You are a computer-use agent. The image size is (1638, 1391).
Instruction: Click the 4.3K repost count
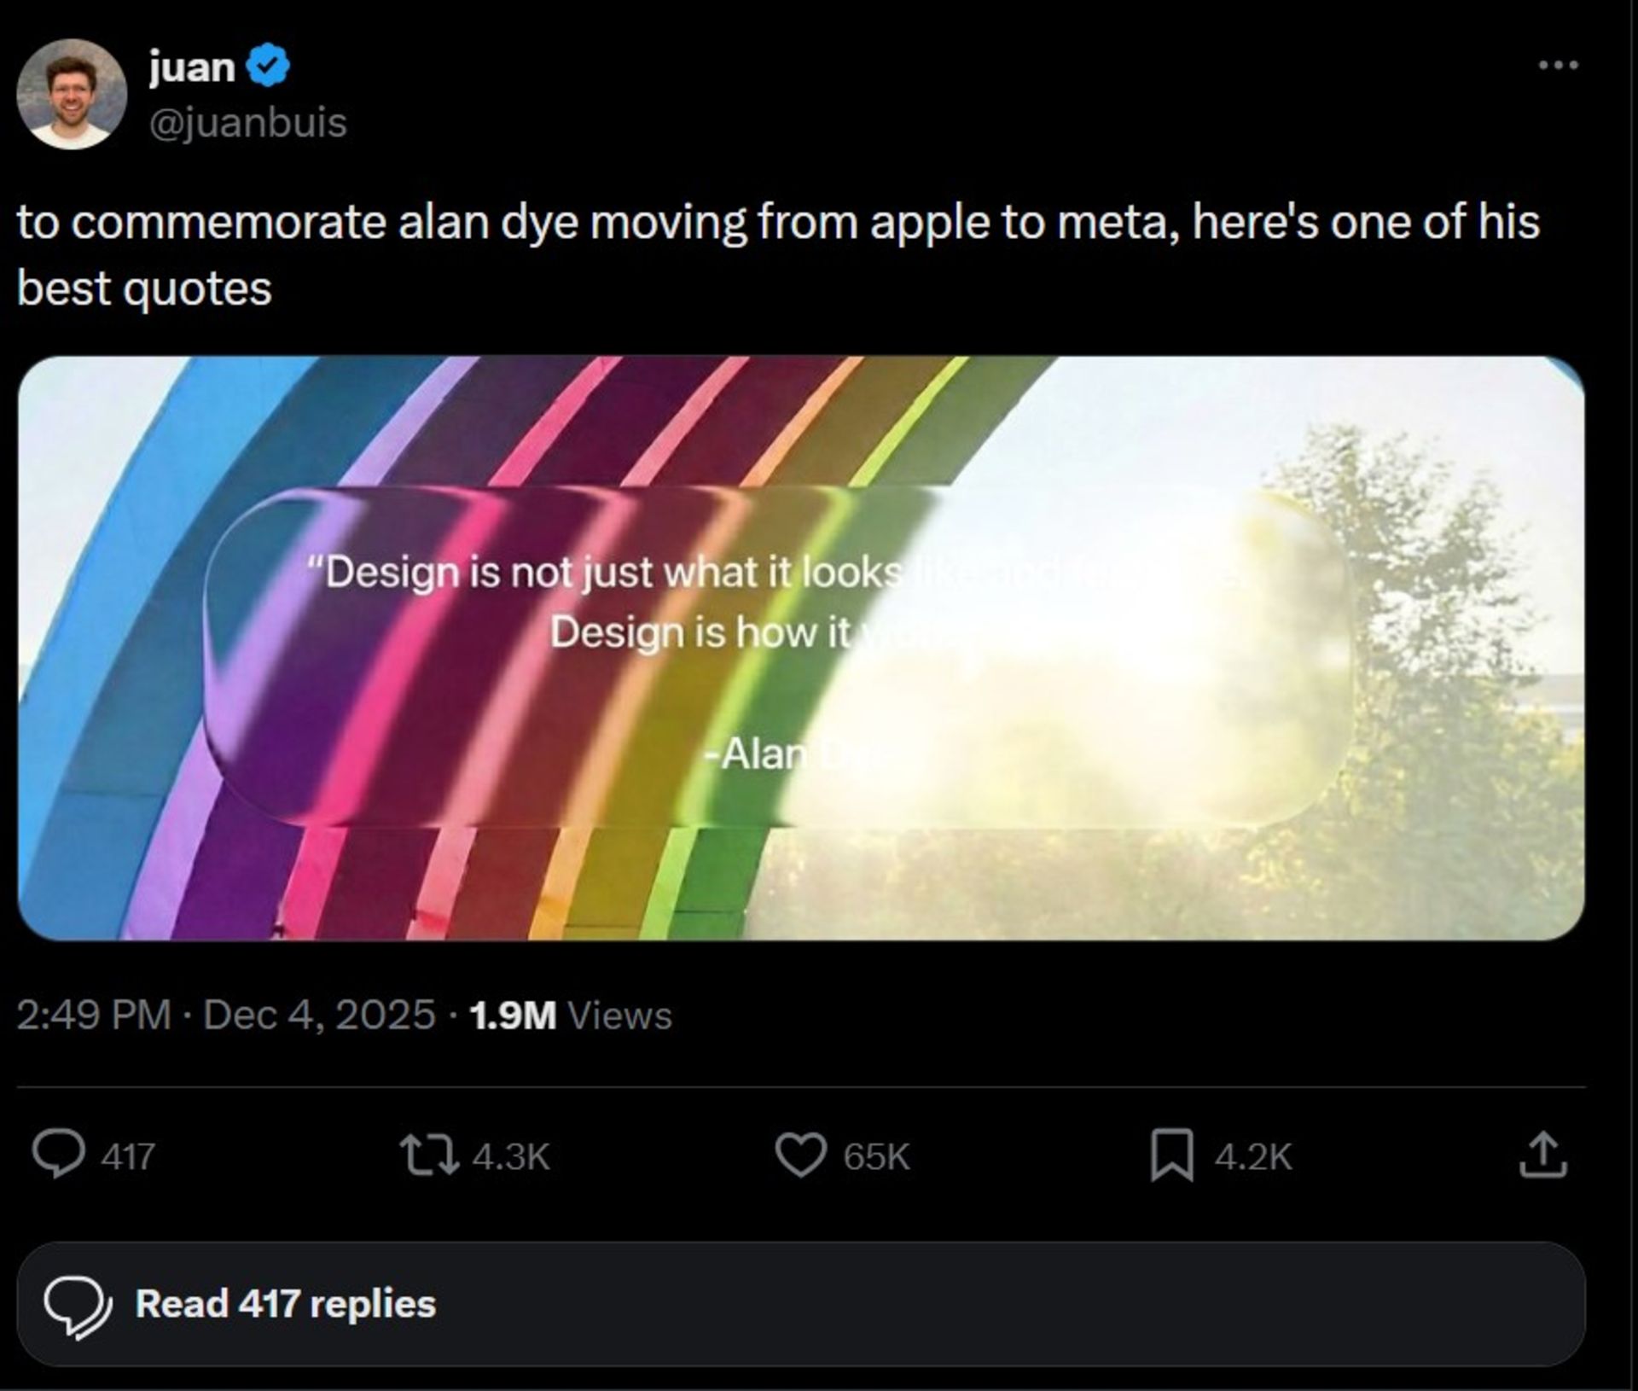click(510, 1157)
